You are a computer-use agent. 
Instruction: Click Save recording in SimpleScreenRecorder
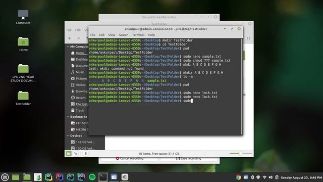click(188, 158)
